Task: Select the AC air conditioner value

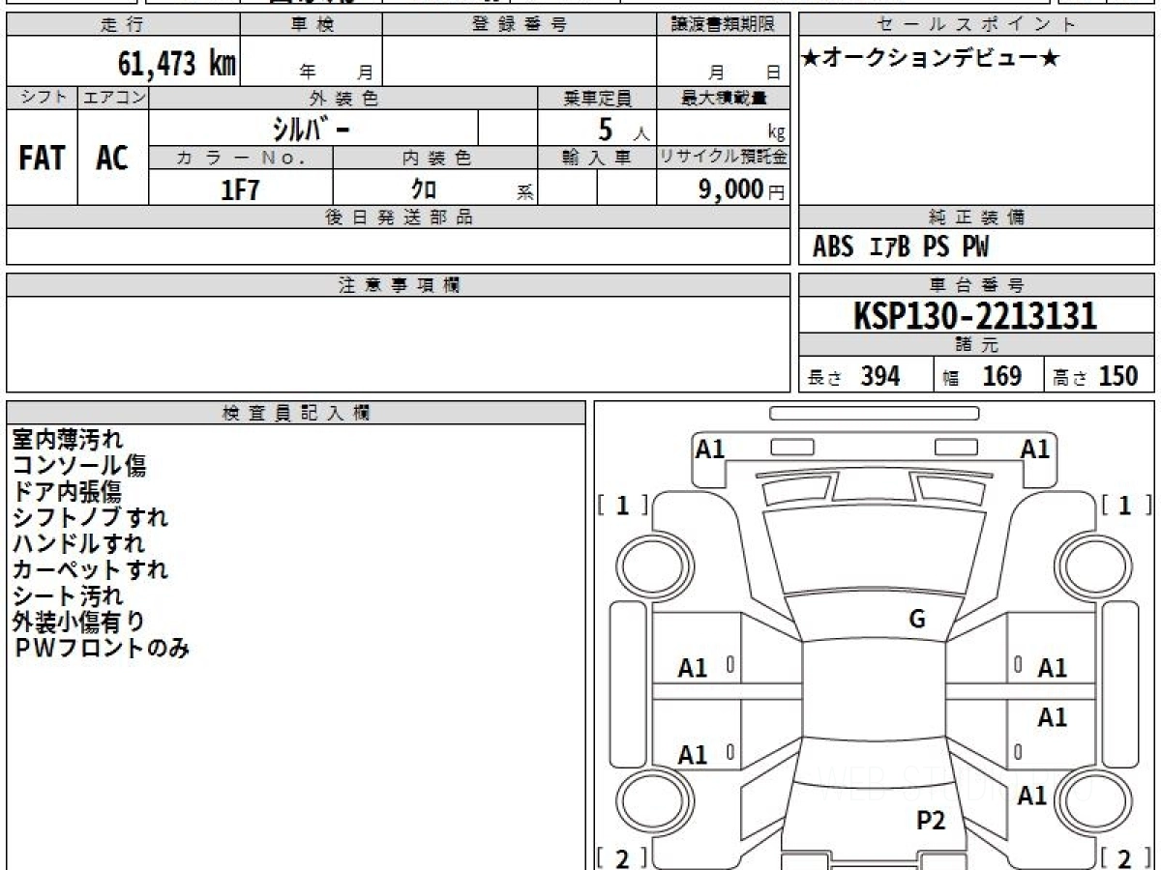Action: [x=112, y=159]
